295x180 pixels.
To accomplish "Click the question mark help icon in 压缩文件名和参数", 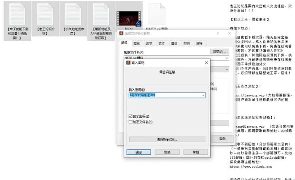I will tap(218, 33).
